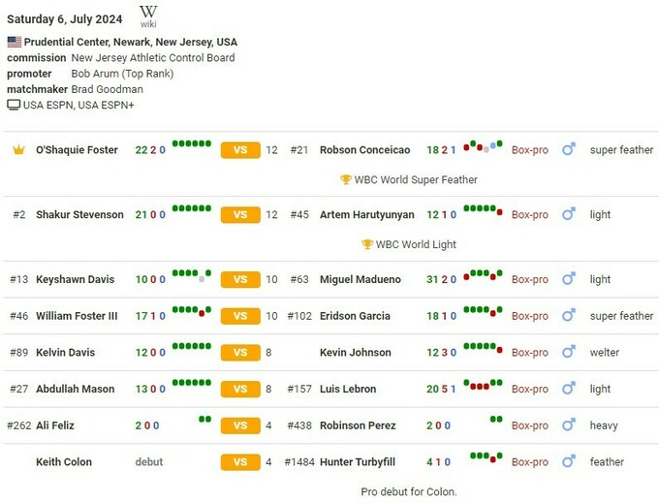Image resolution: width=659 pixels, height=503 pixels.
Task: Open Shakur Stevenson's boxer profile
Action: pyautogui.click(x=79, y=214)
